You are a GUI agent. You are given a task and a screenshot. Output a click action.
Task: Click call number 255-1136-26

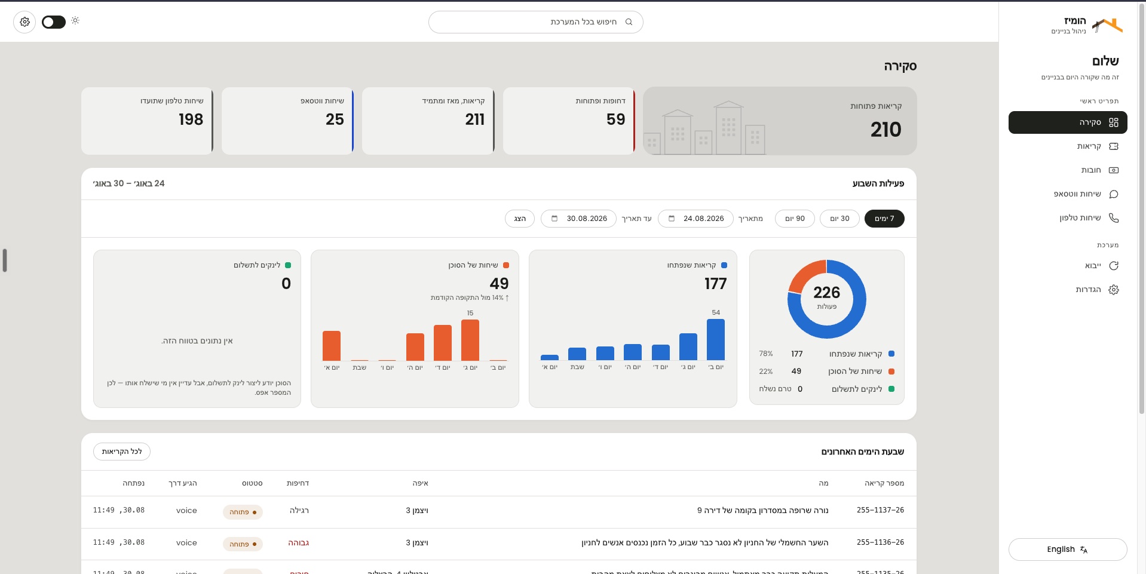(880, 542)
